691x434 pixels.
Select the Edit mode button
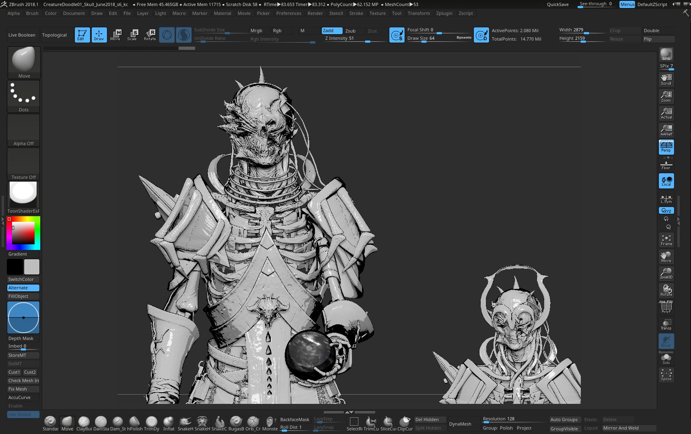click(82, 35)
